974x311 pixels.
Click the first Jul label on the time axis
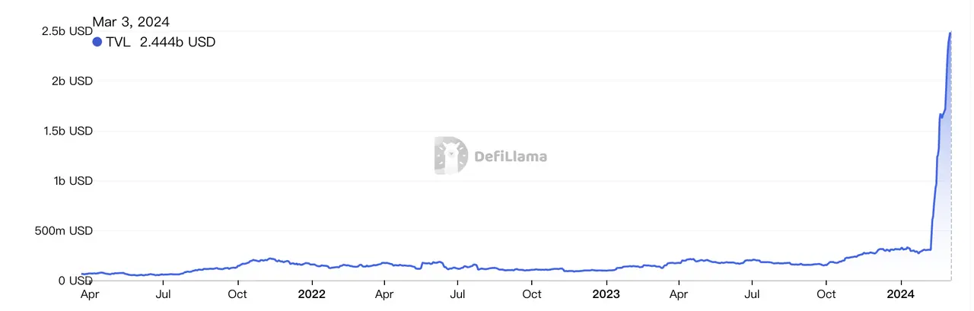pos(163,294)
